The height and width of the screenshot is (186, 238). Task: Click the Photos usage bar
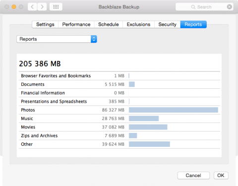pos(174,110)
